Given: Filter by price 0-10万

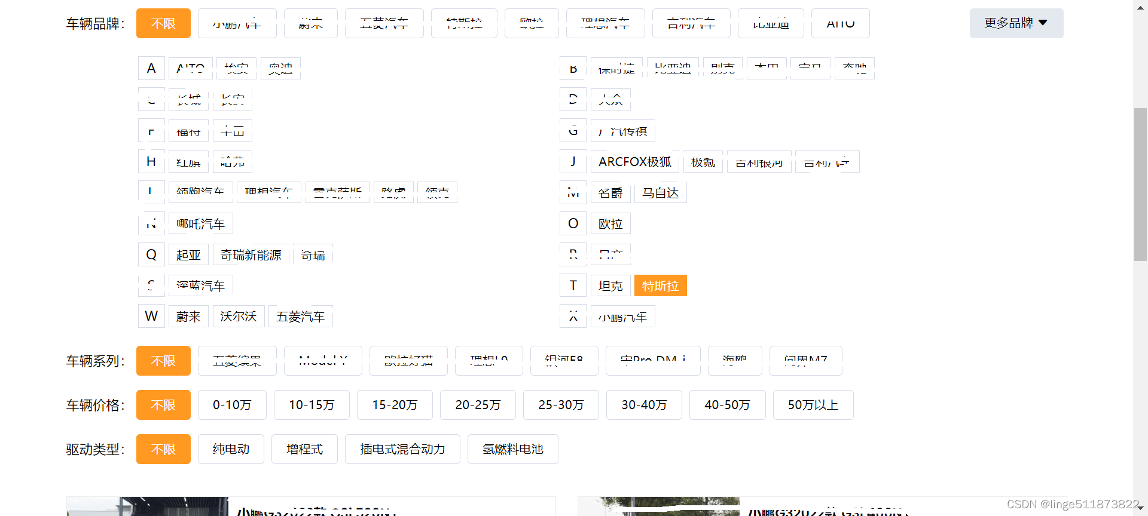Looking at the screenshot, I should click(232, 405).
